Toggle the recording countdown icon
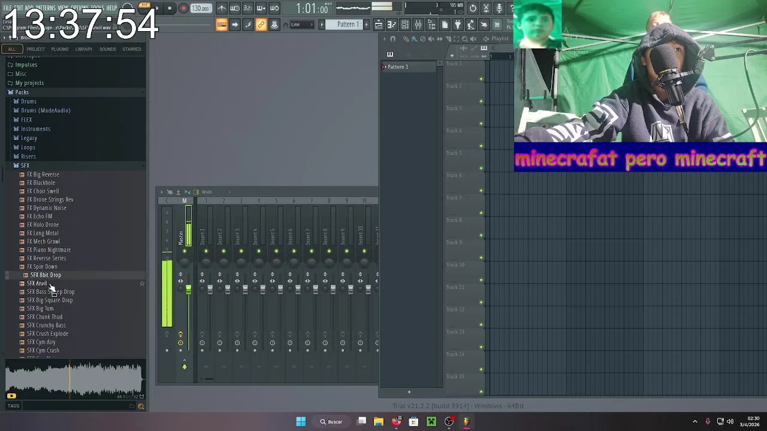 click(x=248, y=8)
